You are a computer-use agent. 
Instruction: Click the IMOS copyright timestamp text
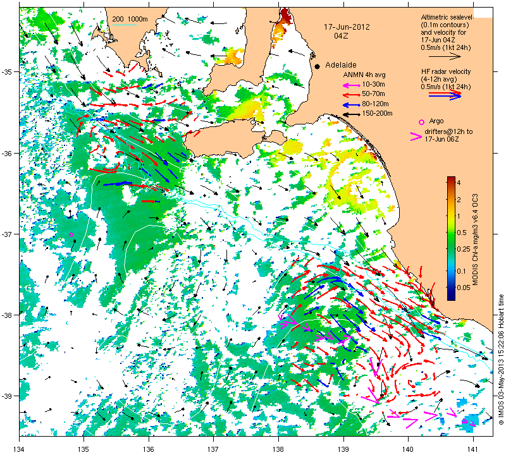click(x=501, y=359)
